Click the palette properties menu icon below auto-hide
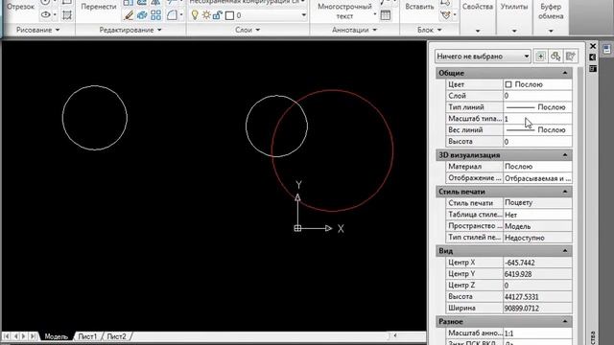The height and width of the screenshot is (345, 614). tap(593, 69)
